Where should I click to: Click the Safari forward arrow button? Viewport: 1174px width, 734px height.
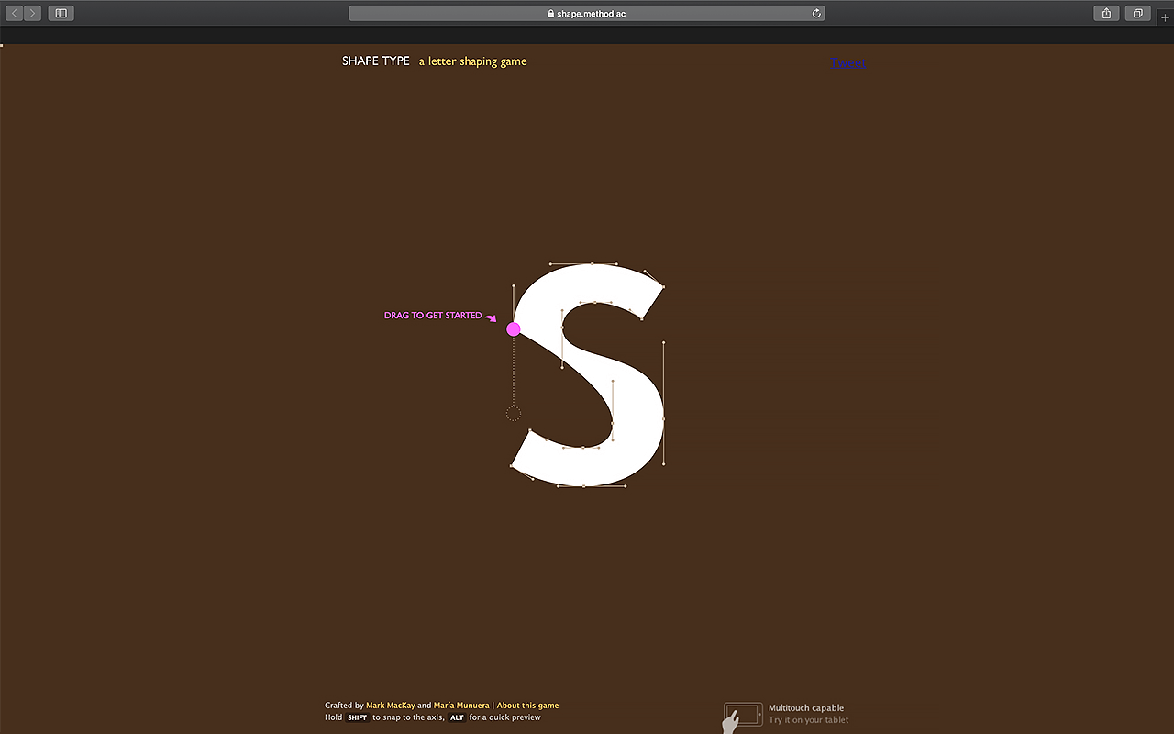[x=33, y=14]
